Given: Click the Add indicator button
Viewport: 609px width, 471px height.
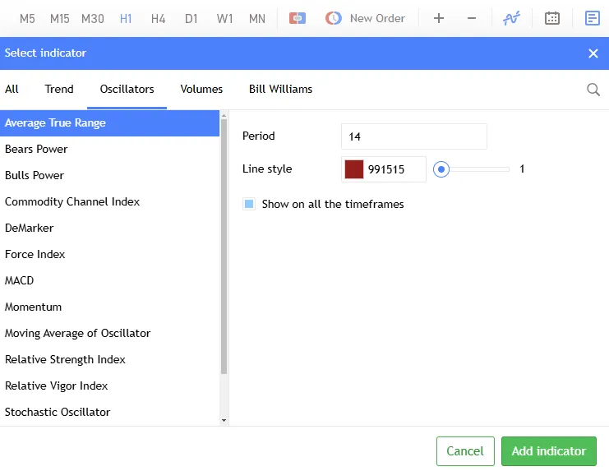Looking at the screenshot, I should [549, 451].
